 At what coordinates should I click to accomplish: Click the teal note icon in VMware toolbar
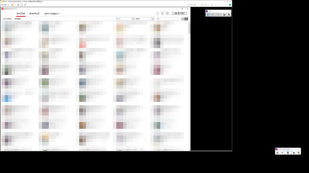point(230,5)
